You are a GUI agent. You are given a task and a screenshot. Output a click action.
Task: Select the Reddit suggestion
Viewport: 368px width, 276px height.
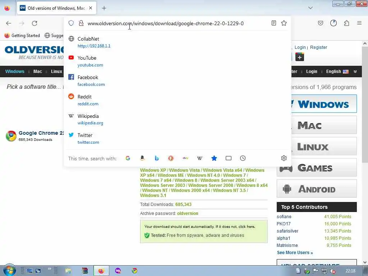click(x=177, y=100)
